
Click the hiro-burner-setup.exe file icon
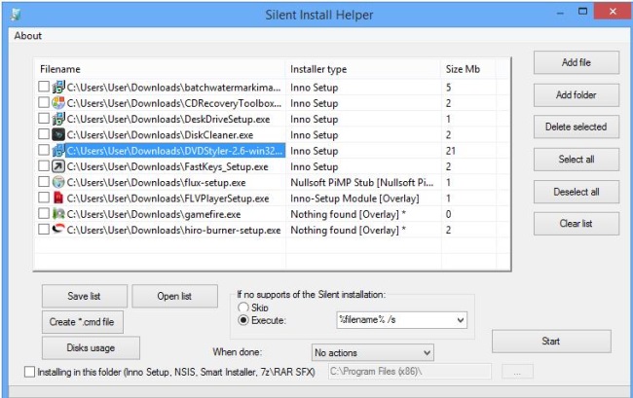[x=58, y=229]
